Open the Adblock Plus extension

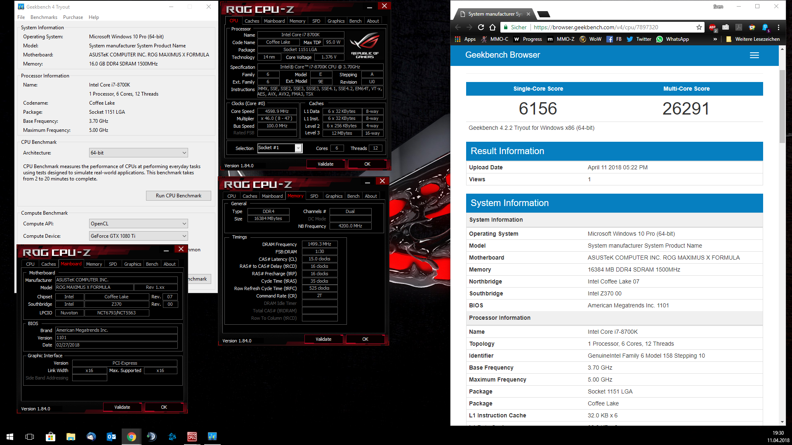pos(713,28)
